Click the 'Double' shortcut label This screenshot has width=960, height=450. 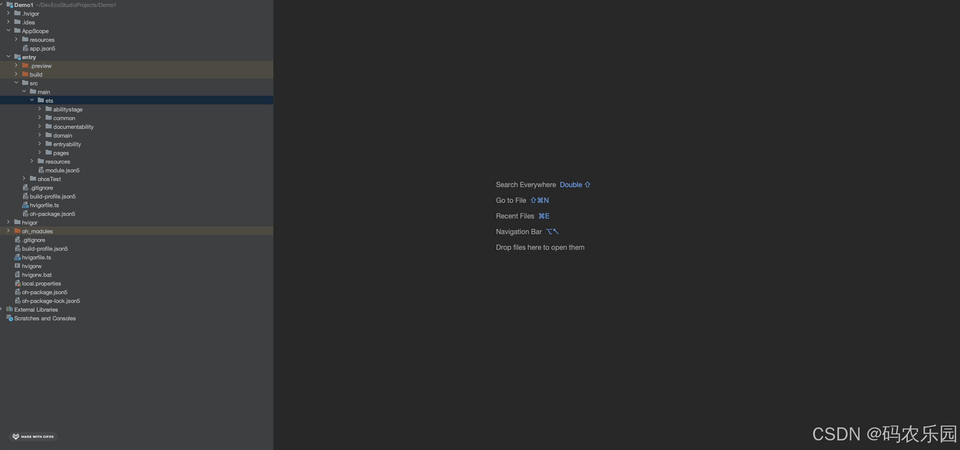pos(571,185)
